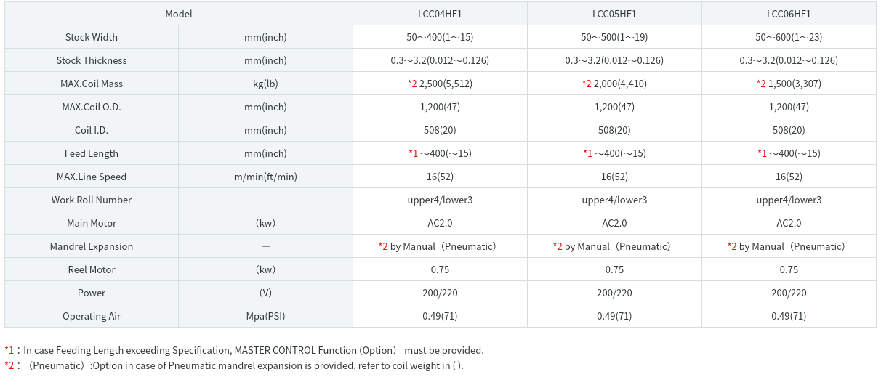This screenshot has height=385, width=889.
Task: Click LCC05HF1 by Manual (Pneumatic) cell
Action: coord(614,246)
